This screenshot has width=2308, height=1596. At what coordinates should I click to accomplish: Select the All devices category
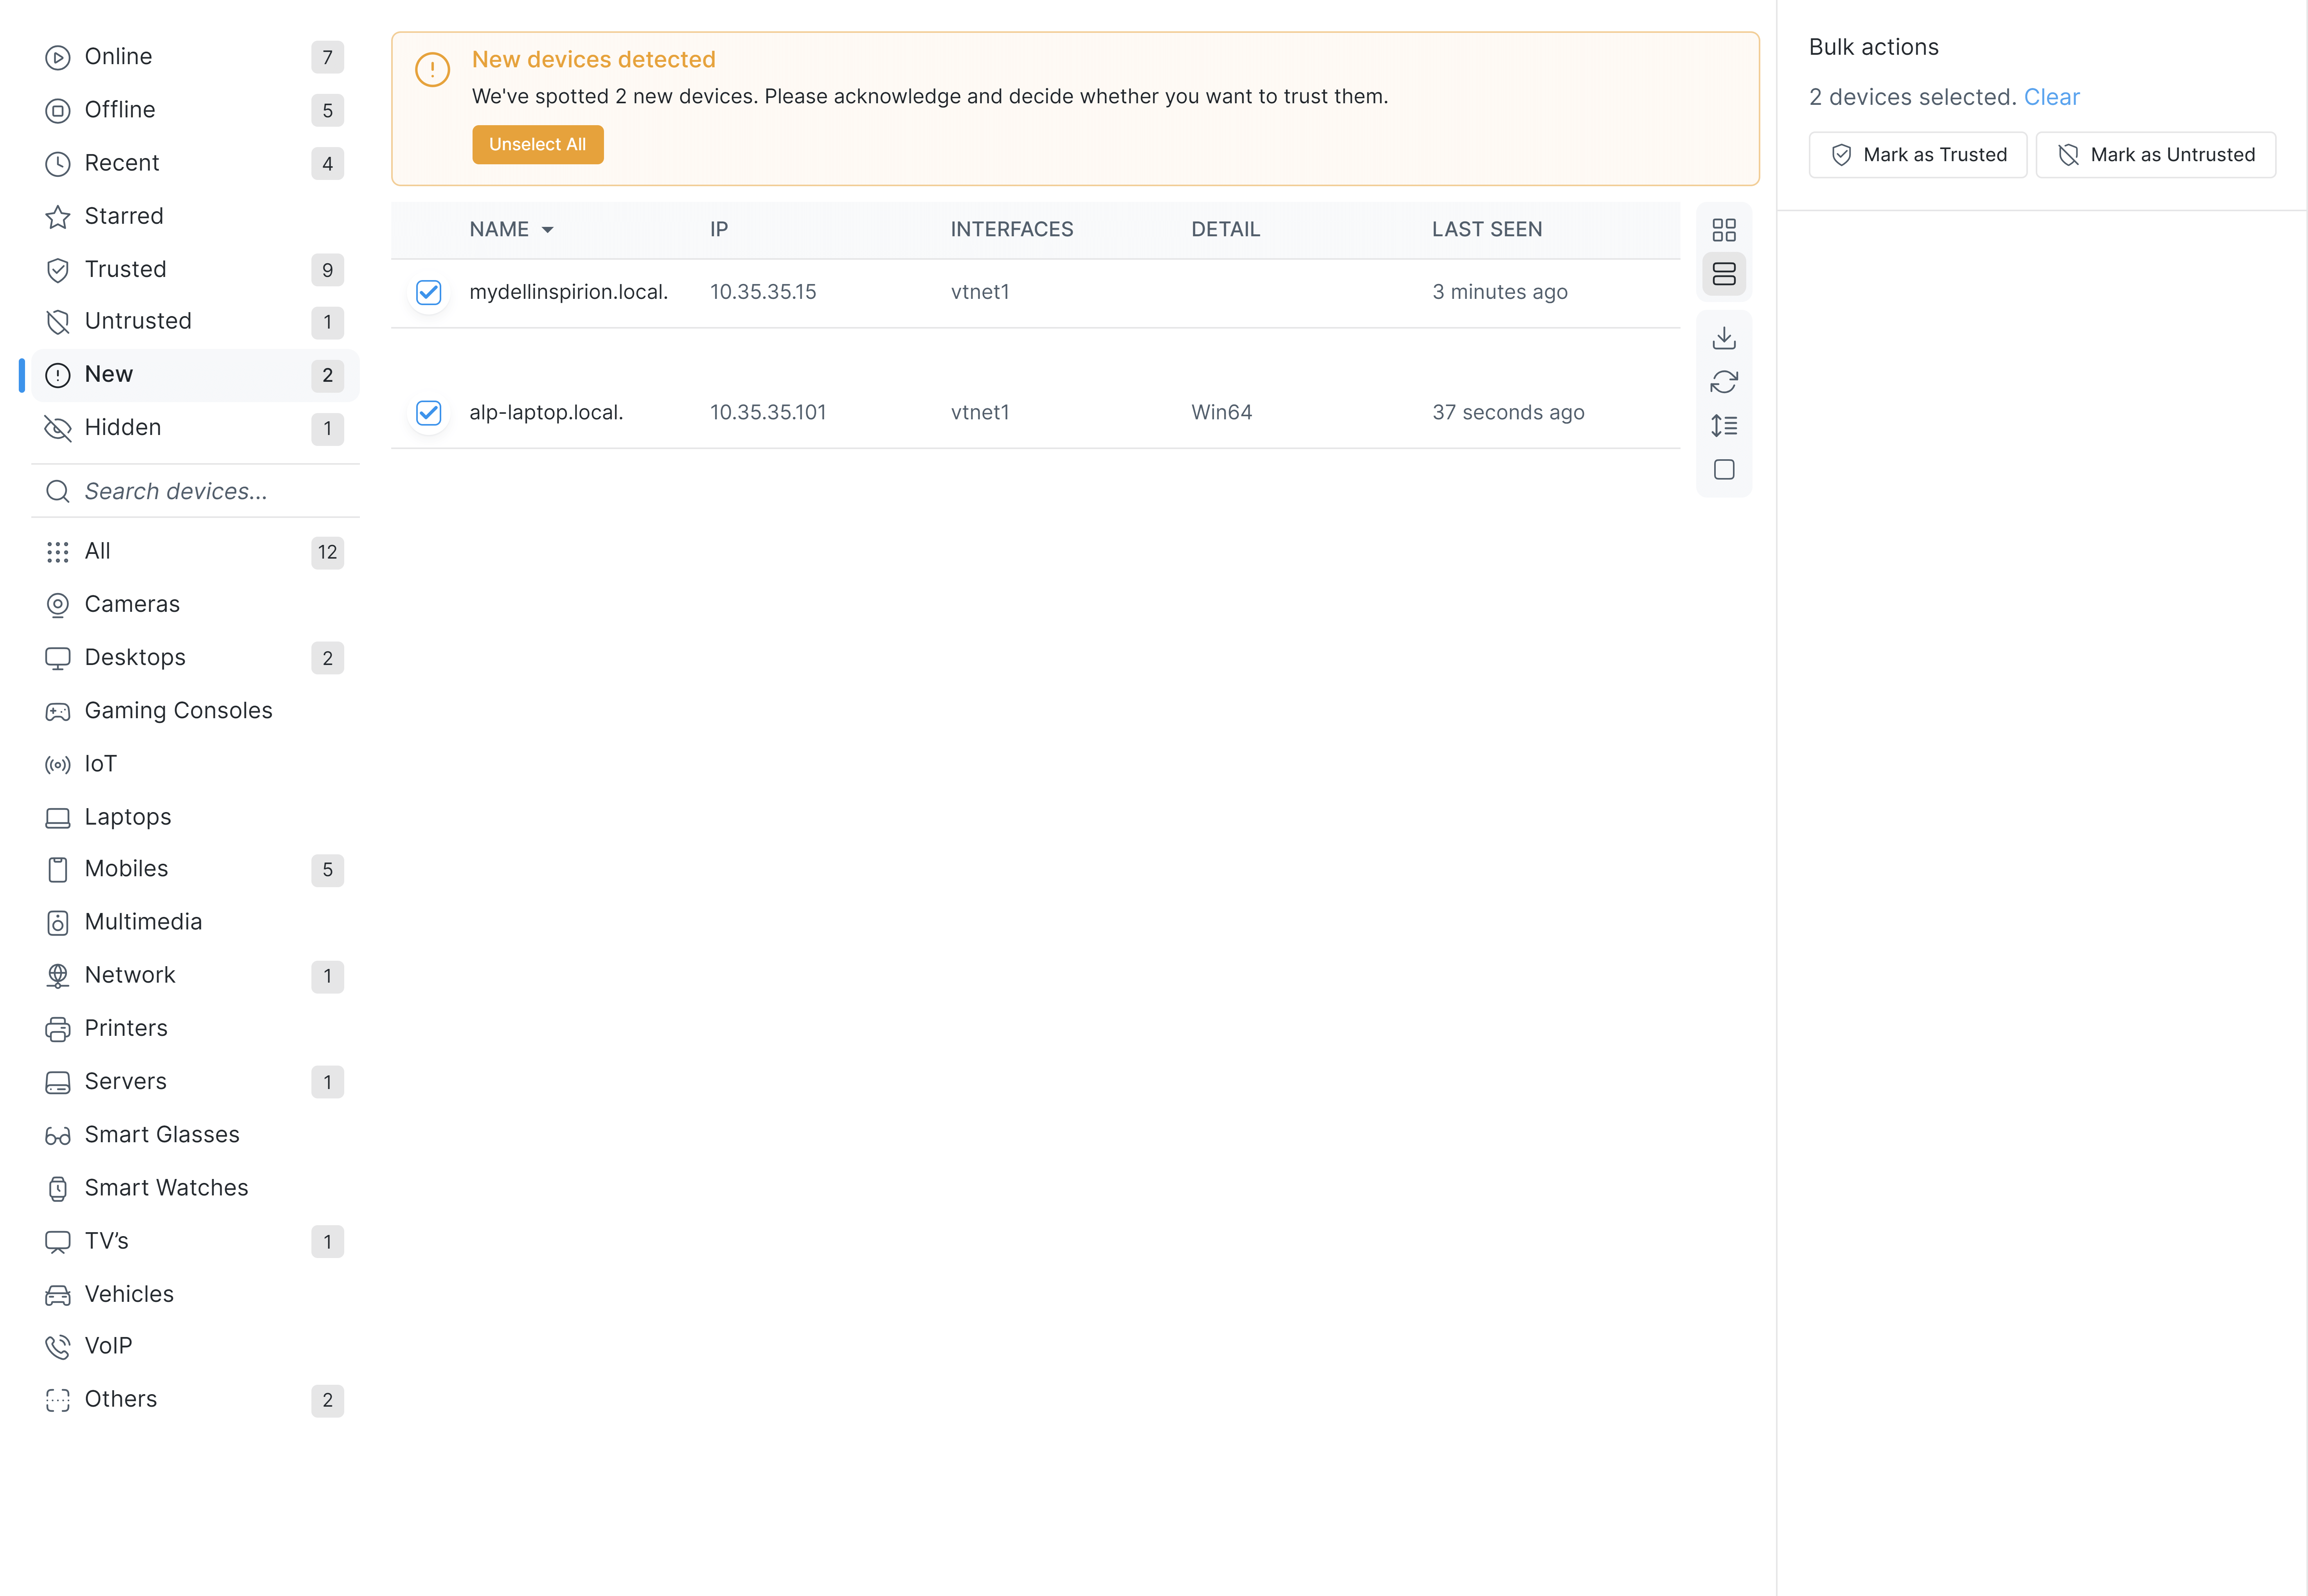[x=196, y=552]
